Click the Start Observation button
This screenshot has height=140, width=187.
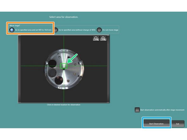point(156,123)
